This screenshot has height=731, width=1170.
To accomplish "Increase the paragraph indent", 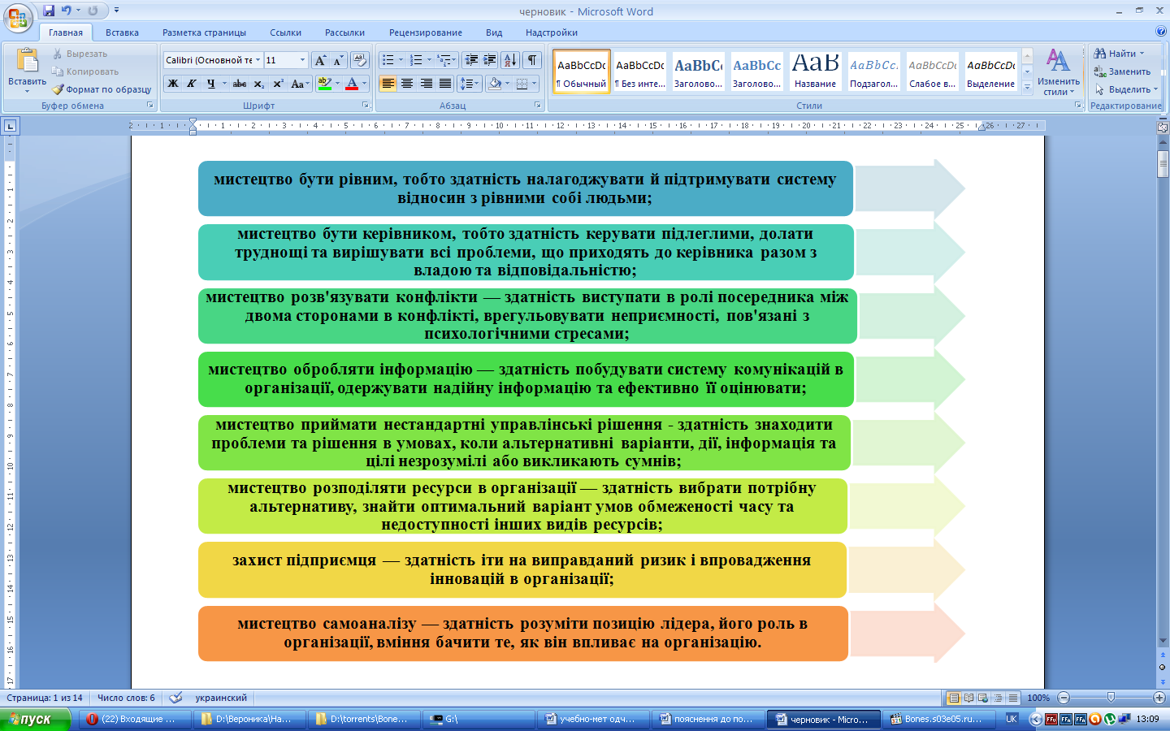I will 490,60.
